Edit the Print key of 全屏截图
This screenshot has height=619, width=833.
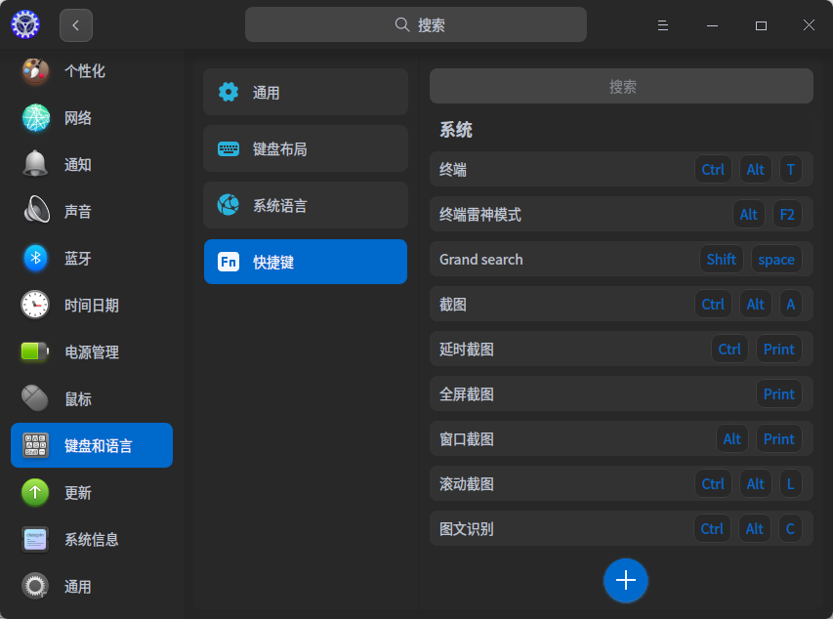779,393
